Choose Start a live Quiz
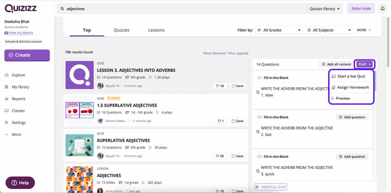Image resolution: width=391 pixels, height=193 pixels. (x=351, y=76)
